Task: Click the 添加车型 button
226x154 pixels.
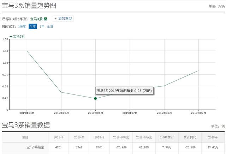Action: [63, 19]
